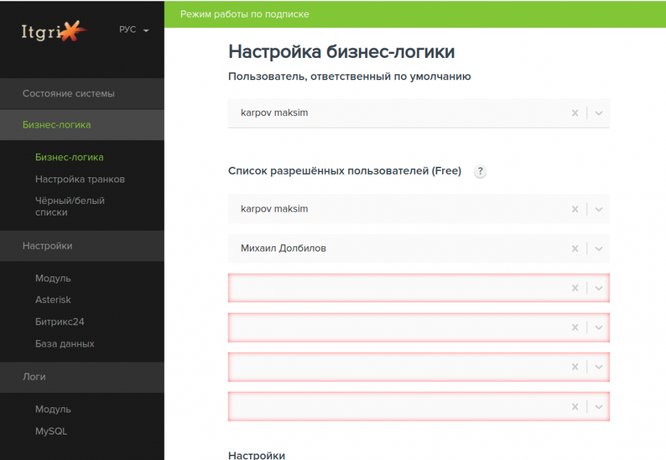Clear the default responsible user karpov maksim
This screenshot has height=460, width=666.
(575, 113)
